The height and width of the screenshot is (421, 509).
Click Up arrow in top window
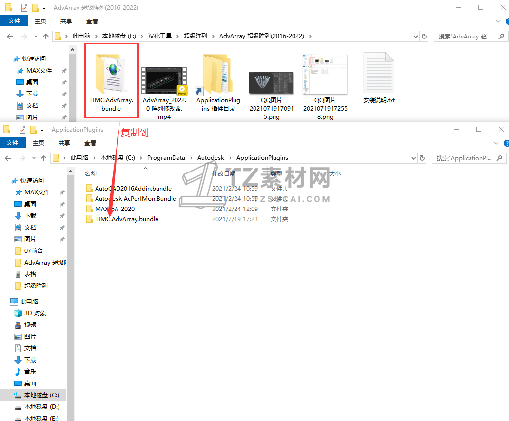click(46, 37)
